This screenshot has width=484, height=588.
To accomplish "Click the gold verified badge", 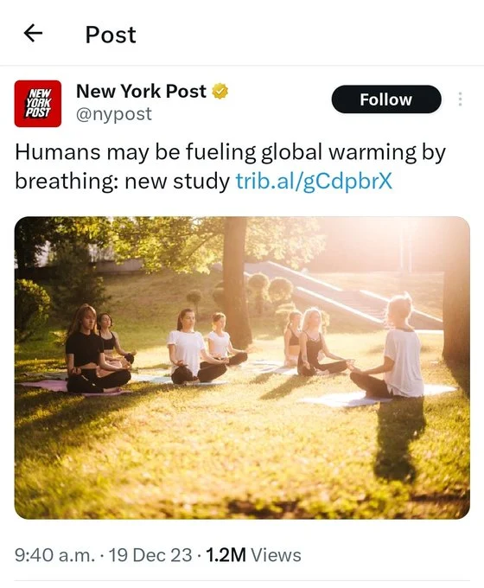I will point(220,91).
